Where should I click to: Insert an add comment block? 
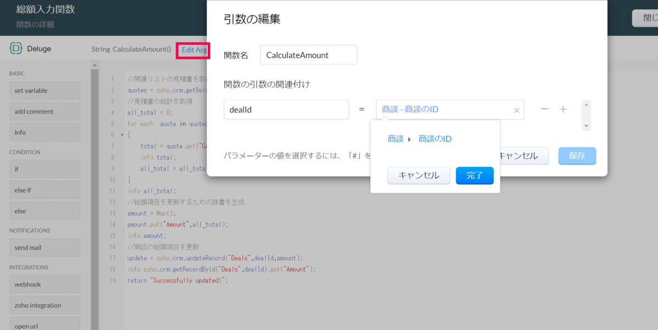coord(44,111)
